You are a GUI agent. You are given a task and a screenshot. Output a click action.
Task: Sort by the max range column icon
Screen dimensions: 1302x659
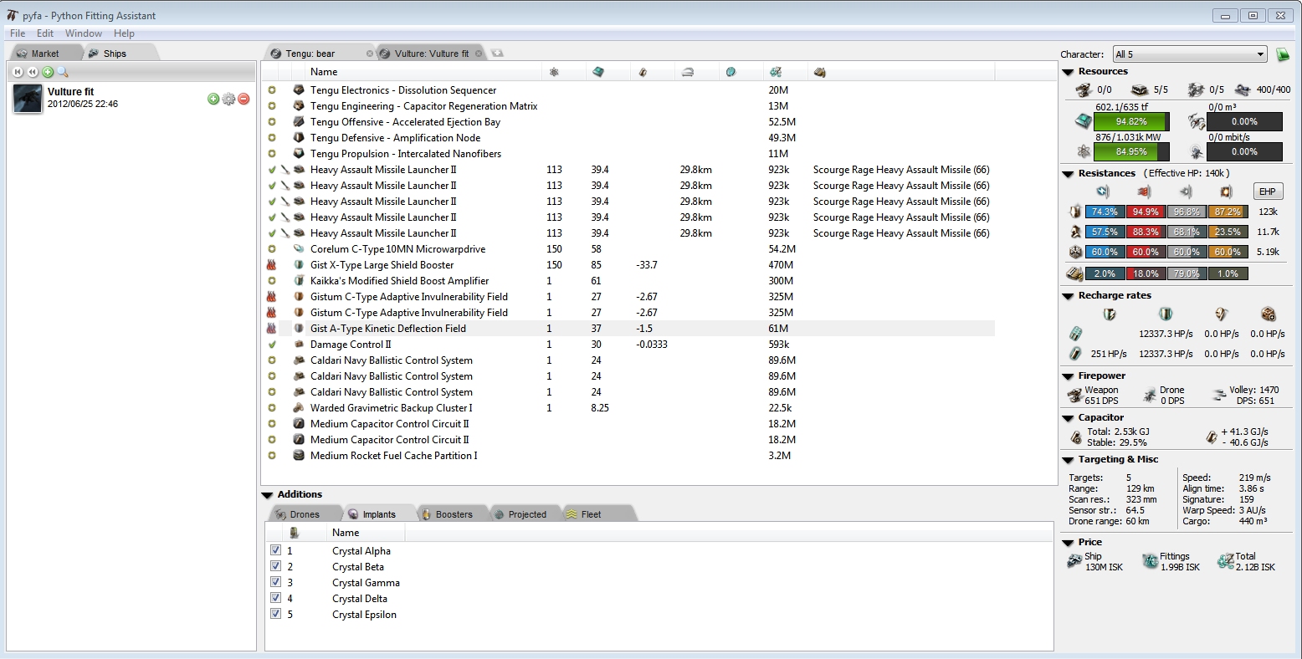click(687, 72)
